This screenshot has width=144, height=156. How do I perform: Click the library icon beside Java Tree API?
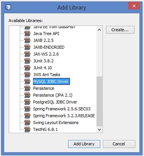(x=27, y=33)
